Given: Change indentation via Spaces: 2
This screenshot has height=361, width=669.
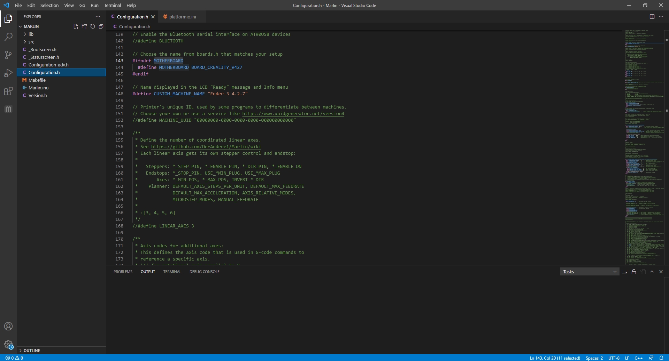Looking at the screenshot, I should point(594,358).
